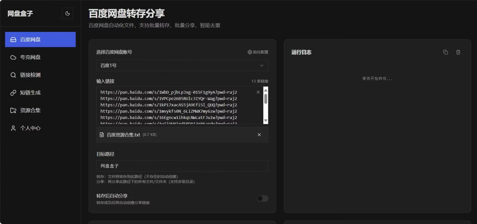Go to 链接检测 page

pos(40,75)
